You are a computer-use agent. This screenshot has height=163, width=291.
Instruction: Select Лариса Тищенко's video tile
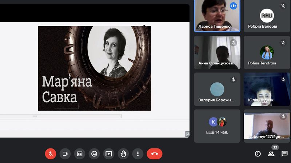coord(217,16)
